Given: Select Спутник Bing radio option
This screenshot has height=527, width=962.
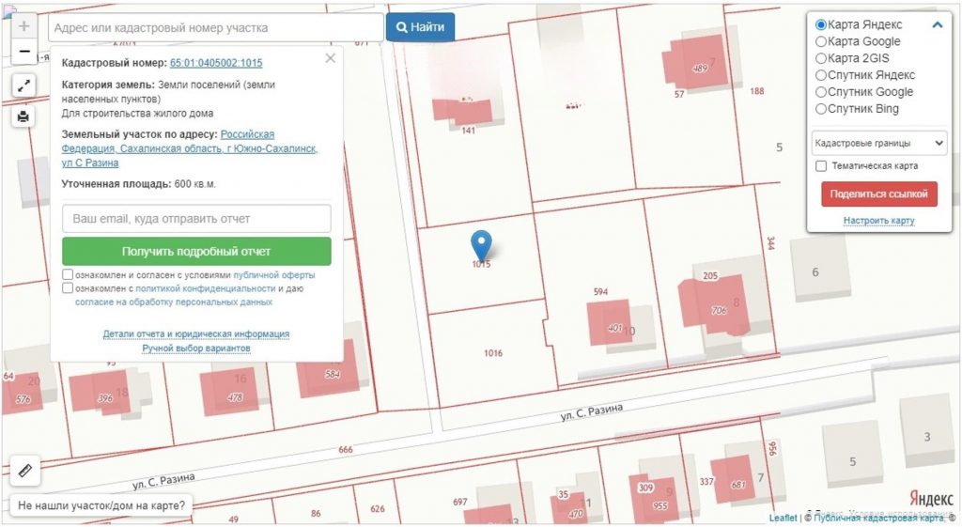Looking at the screenshot, I should [x=821, y=109].
